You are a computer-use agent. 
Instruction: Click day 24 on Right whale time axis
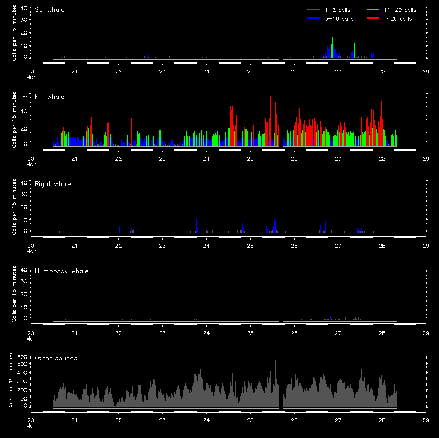tap(206, 246)
